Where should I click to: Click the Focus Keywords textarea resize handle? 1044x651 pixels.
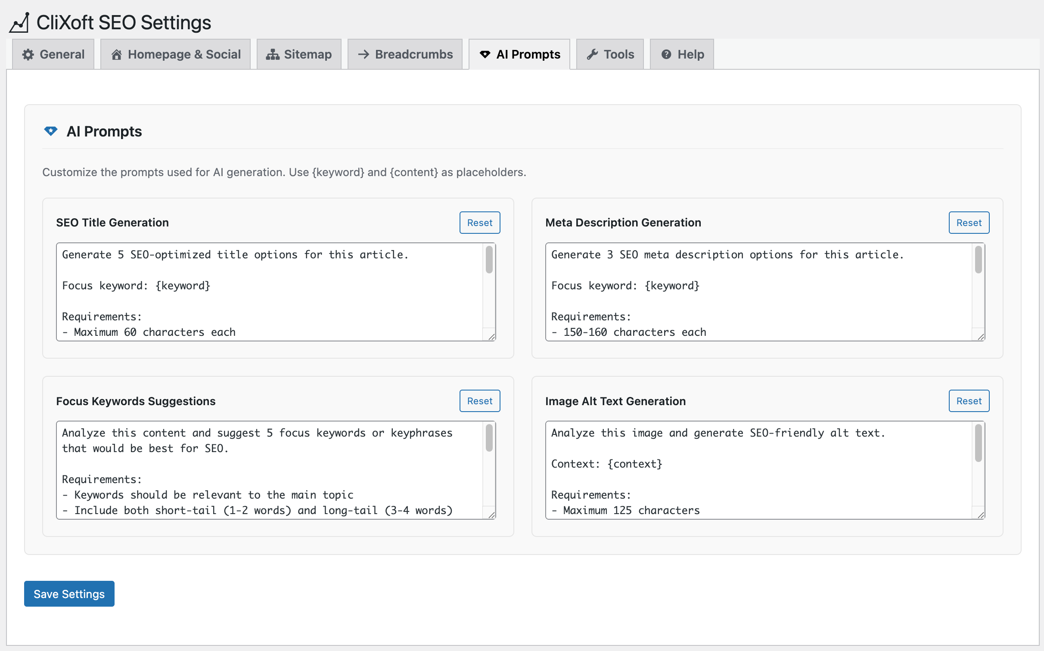click(x=491, y=515)
